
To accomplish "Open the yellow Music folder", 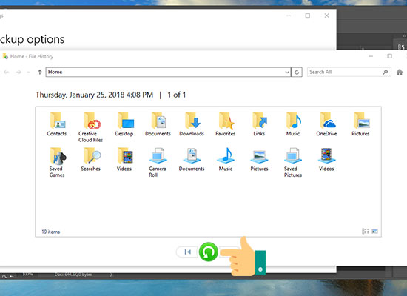I will click(293, 124).
